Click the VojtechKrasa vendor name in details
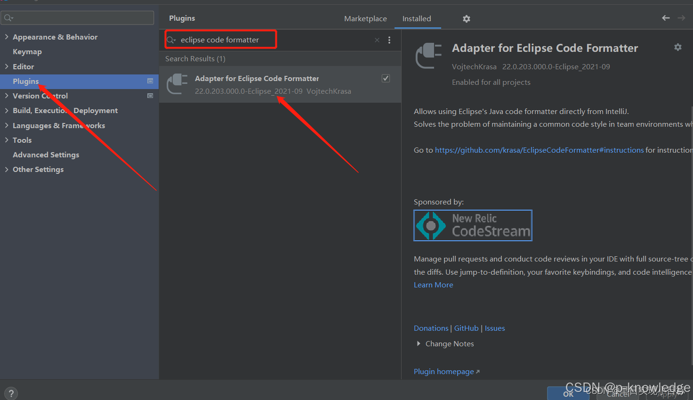This screenshot has height=400, width=693. pyautogui.click(x=474, y=66)
